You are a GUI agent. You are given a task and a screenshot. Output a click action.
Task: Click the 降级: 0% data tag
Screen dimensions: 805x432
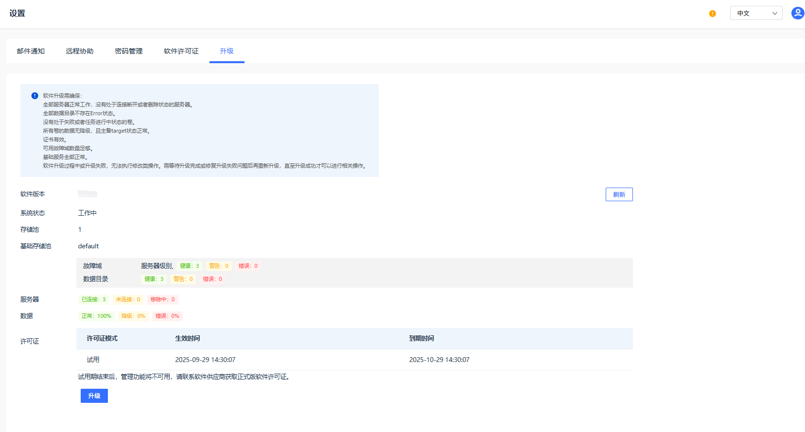click(x=133, y=316)
